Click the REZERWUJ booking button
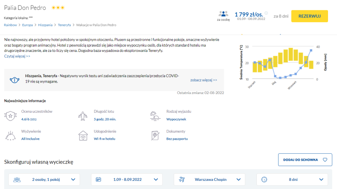This screenshot has width=337, height=189. click(x=310, y=16)
